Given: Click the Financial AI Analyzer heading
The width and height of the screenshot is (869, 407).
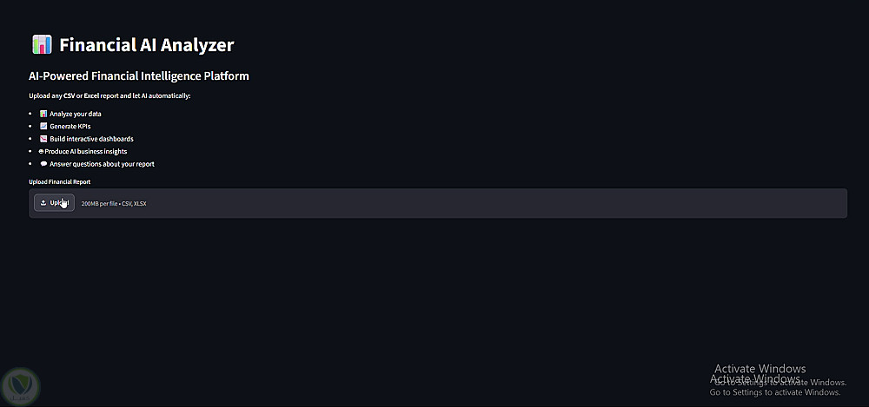Looking at the screenshot, I should [146, 45].
